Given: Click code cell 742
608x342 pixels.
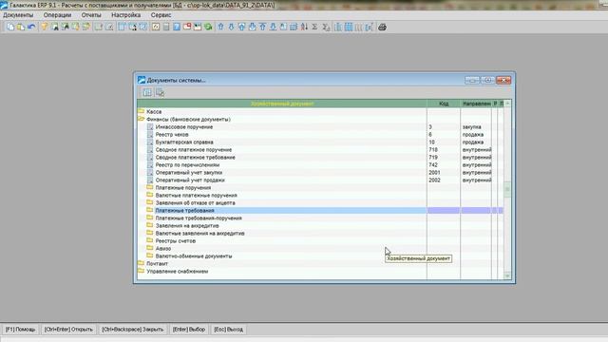Looking at the screenshot, I should click(444, 164).
